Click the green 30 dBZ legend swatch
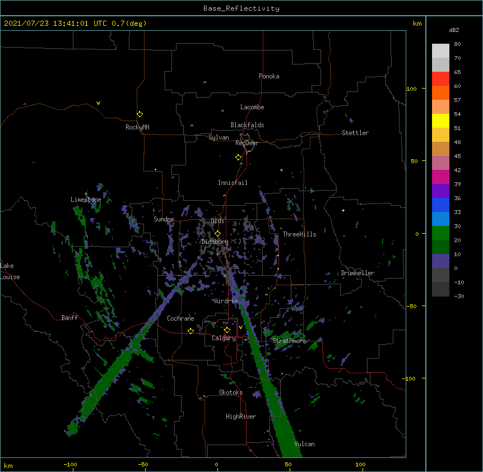This screenshot has width=483, height=472. [440, 233]
